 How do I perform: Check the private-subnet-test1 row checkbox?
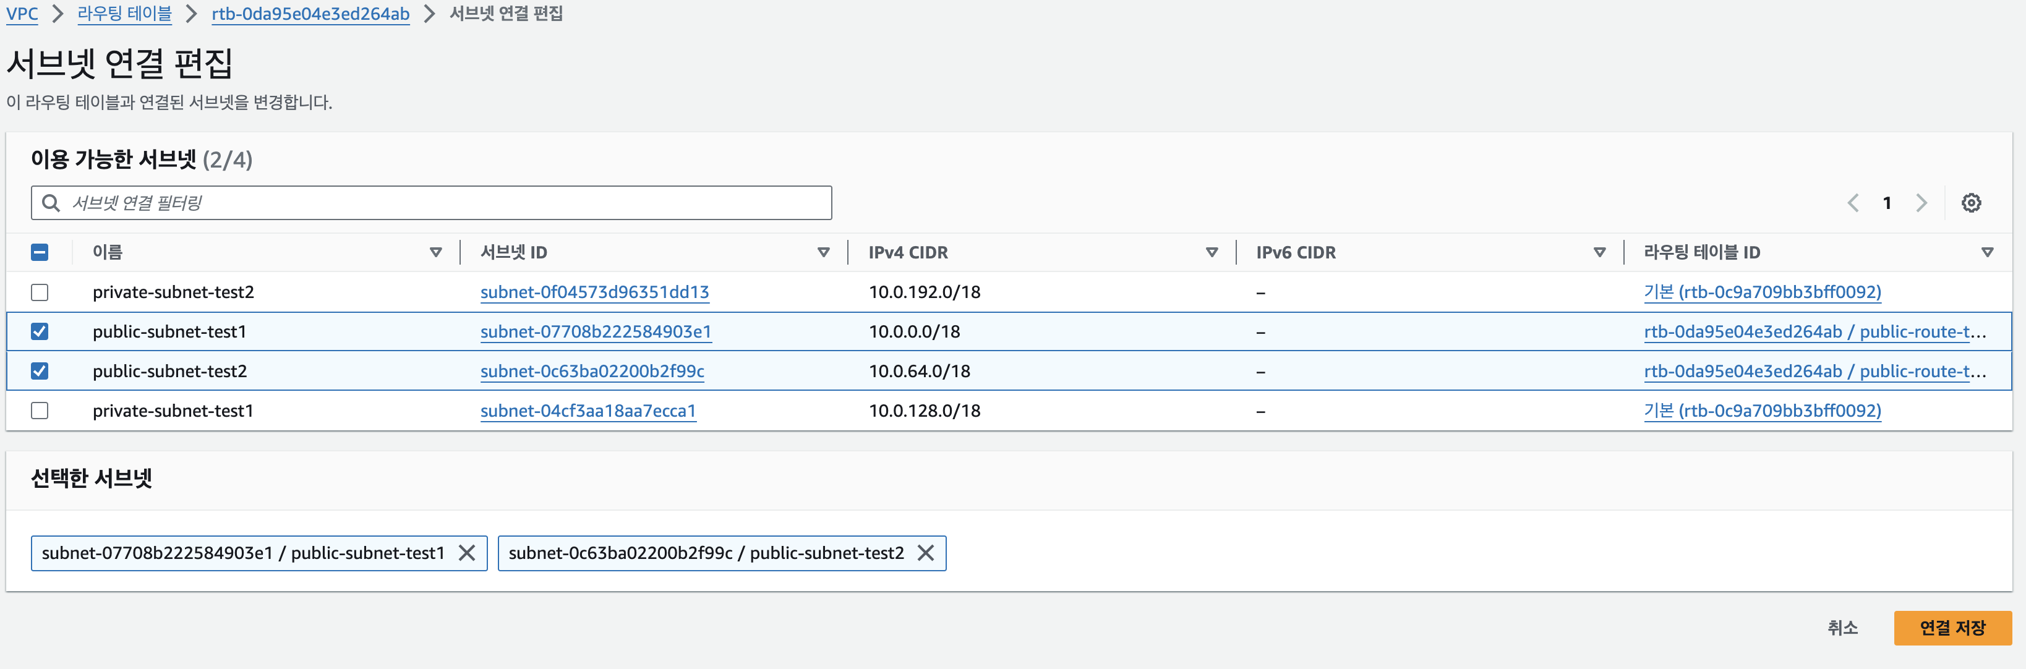40,411
